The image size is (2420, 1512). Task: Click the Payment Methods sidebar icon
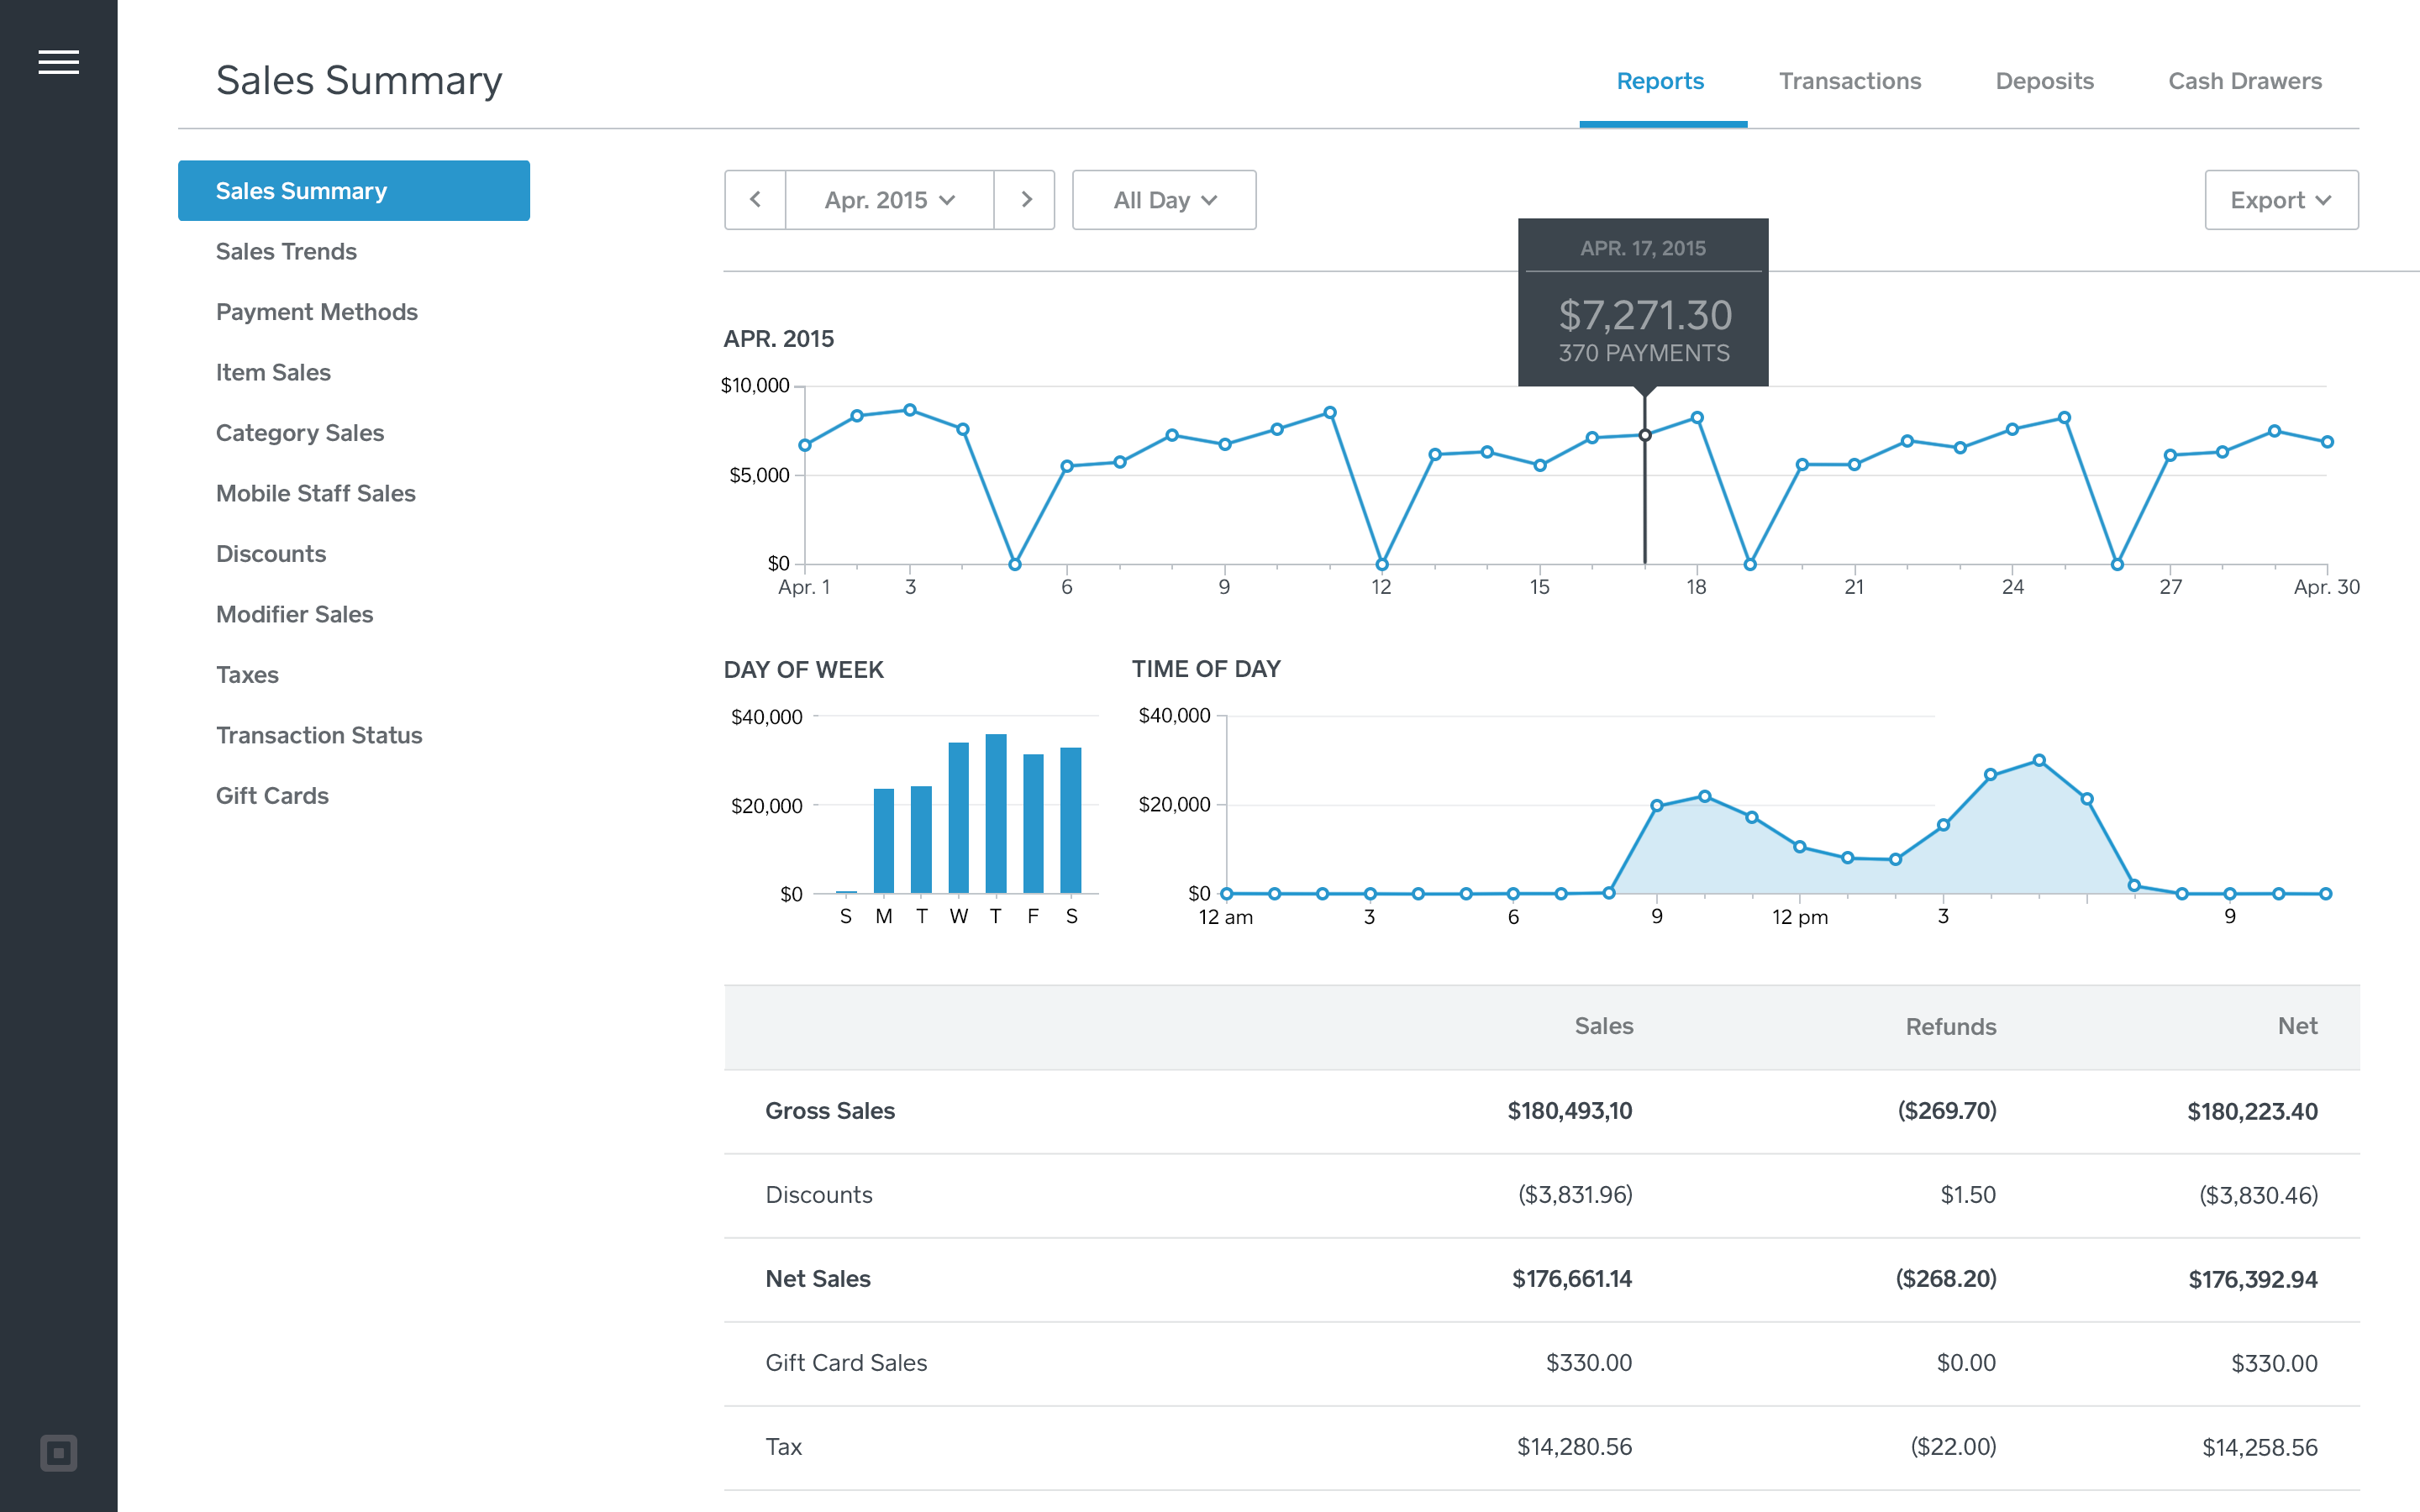[315, 312]
